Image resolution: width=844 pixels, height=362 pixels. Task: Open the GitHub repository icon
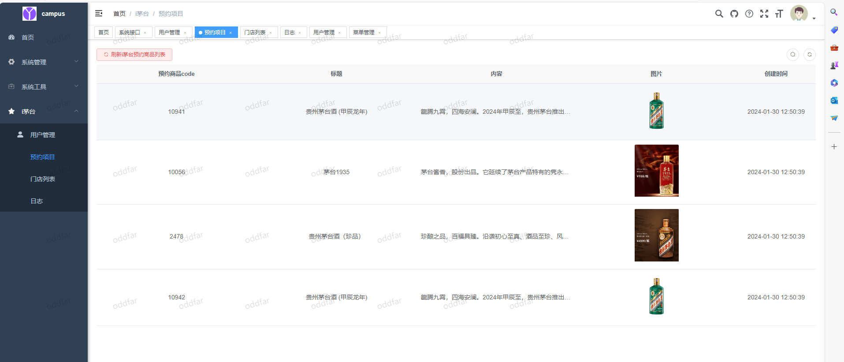point(734,14)
